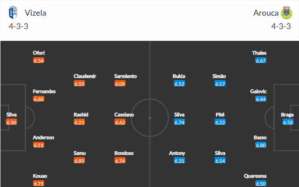Click player Cassiano near center circle

click(x=124, y=115)
